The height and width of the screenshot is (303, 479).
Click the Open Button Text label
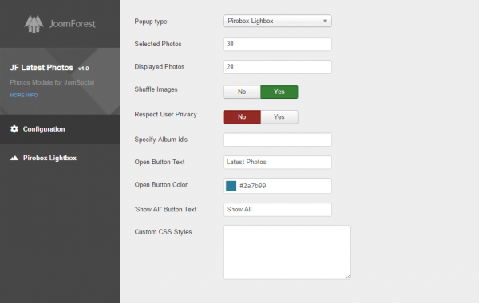[x=160, y=162]
